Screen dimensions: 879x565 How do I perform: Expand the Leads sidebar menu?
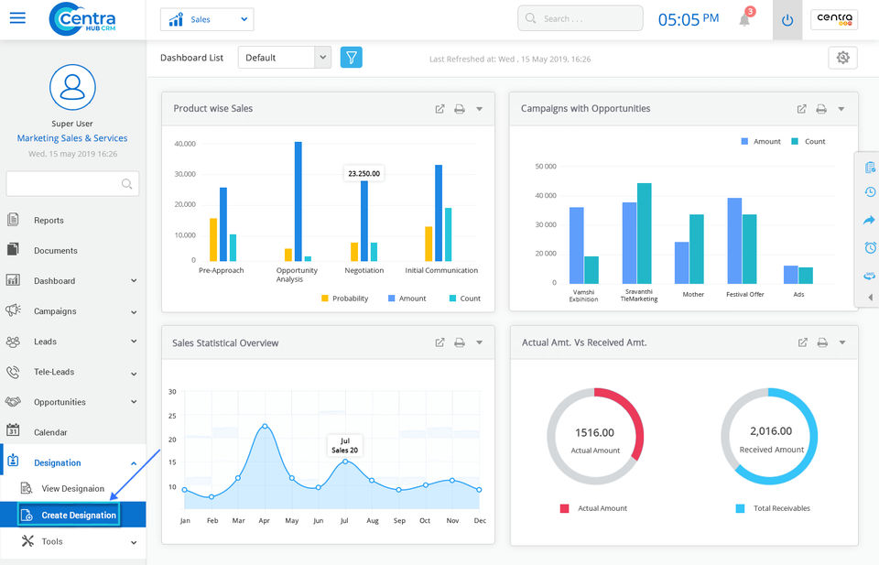(72, 342)
